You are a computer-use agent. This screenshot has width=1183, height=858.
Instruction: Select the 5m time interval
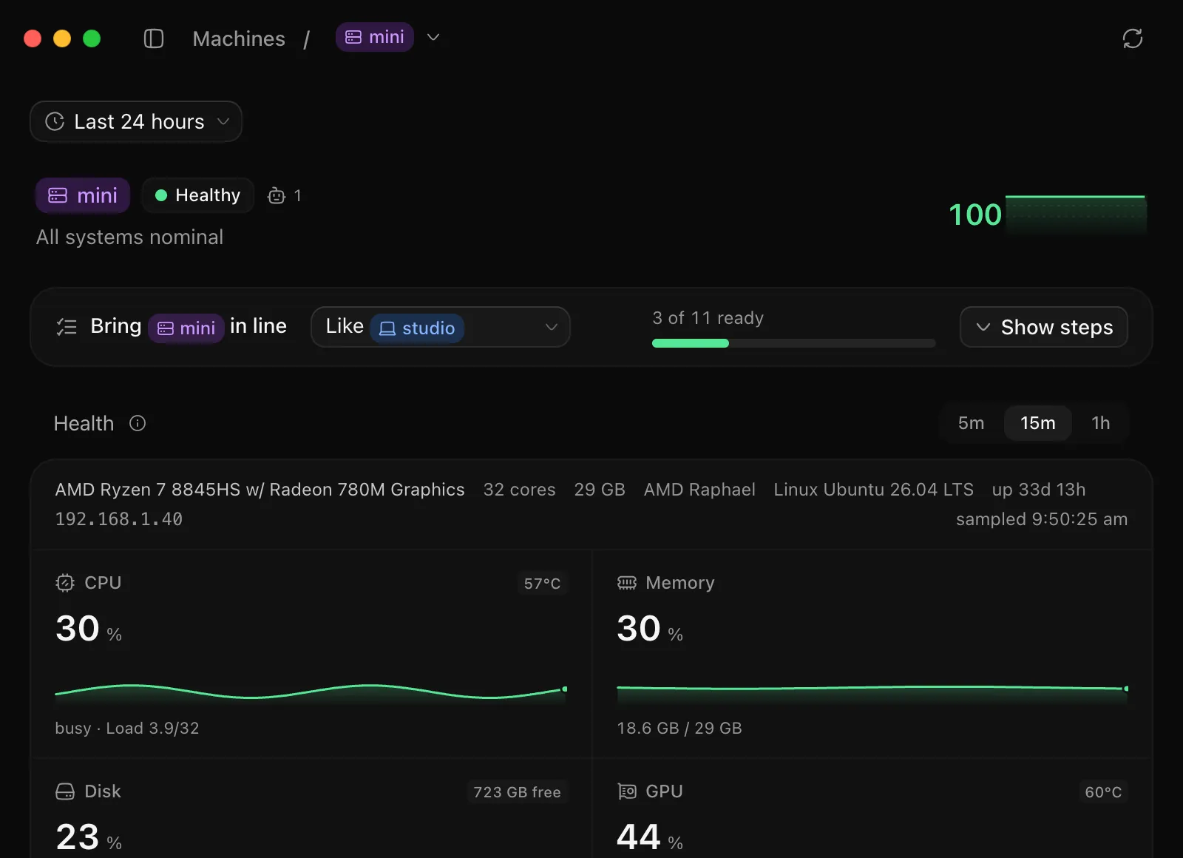click(971, 423)
